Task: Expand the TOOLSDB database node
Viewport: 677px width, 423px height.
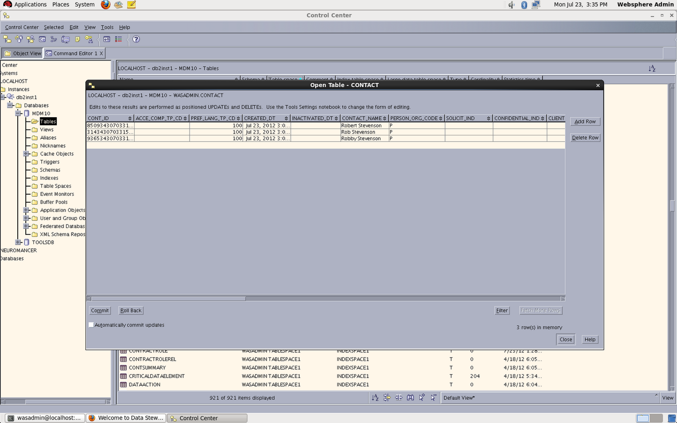Action: (17, 242)
